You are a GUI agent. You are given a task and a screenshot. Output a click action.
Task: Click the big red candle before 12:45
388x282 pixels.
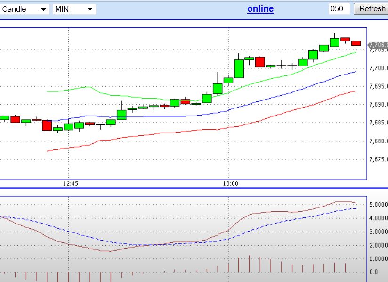pyautogui.click(x=47, y=125)
